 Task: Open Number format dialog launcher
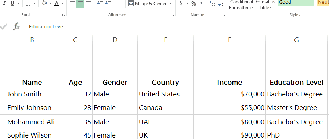point(224,15)
